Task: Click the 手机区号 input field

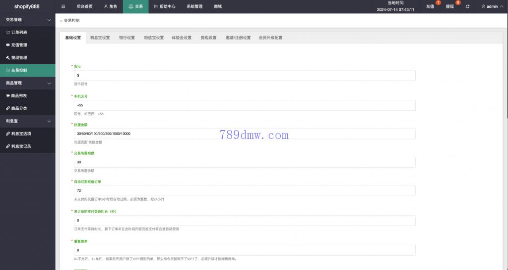Action: pyautogui.click(x=244, y=105)
